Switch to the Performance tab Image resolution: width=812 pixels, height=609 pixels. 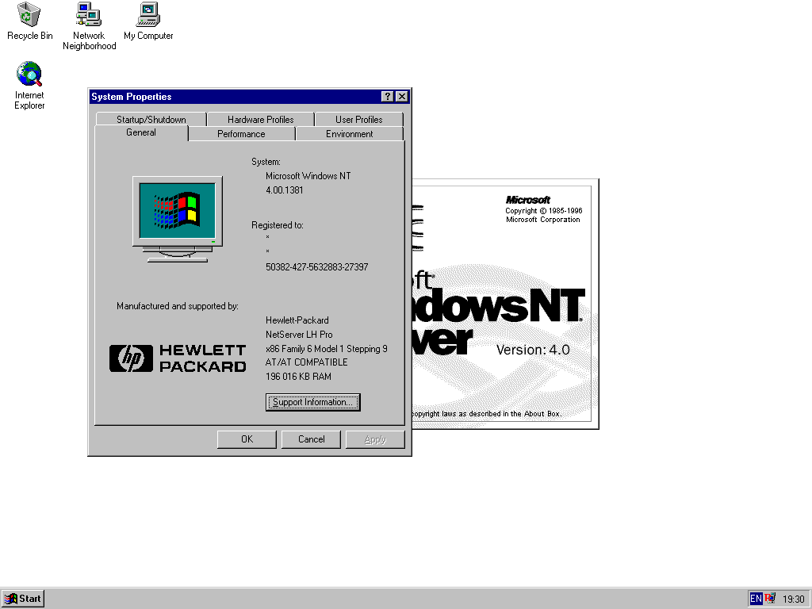(241, 134)
